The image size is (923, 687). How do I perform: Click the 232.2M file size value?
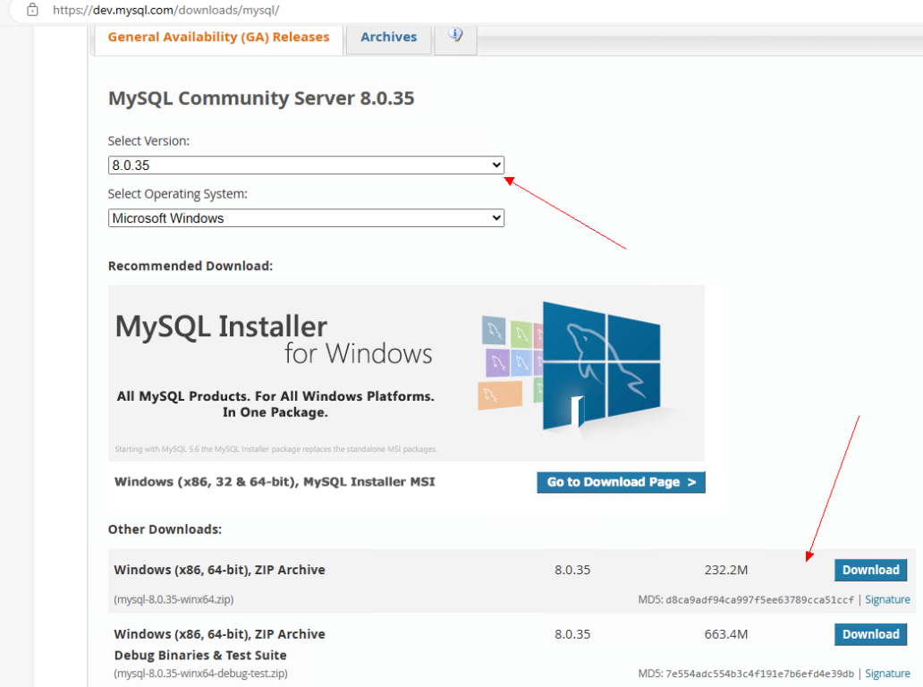(x=726, y=570)
